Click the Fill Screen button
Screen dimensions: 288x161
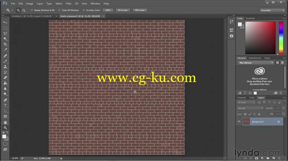coord(140,10)
